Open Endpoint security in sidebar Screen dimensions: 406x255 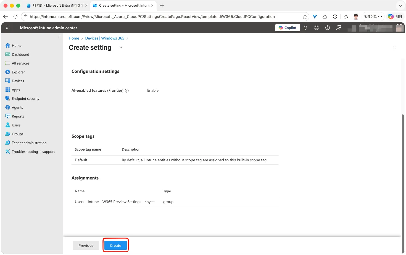(x=25, y=99)
